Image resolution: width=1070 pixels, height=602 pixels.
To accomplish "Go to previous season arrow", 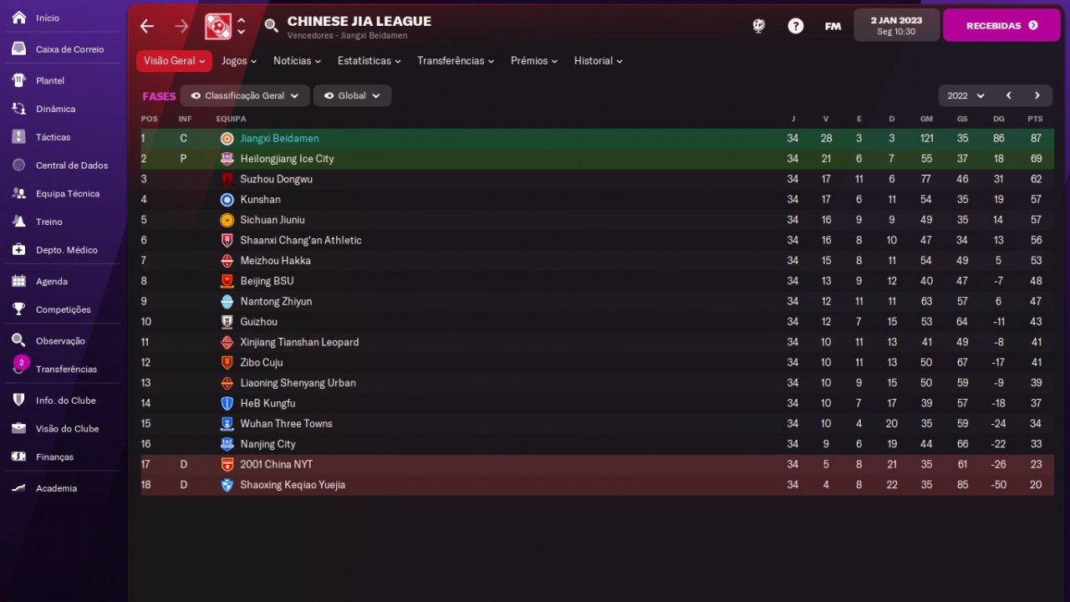I will tap(1009, 95).
